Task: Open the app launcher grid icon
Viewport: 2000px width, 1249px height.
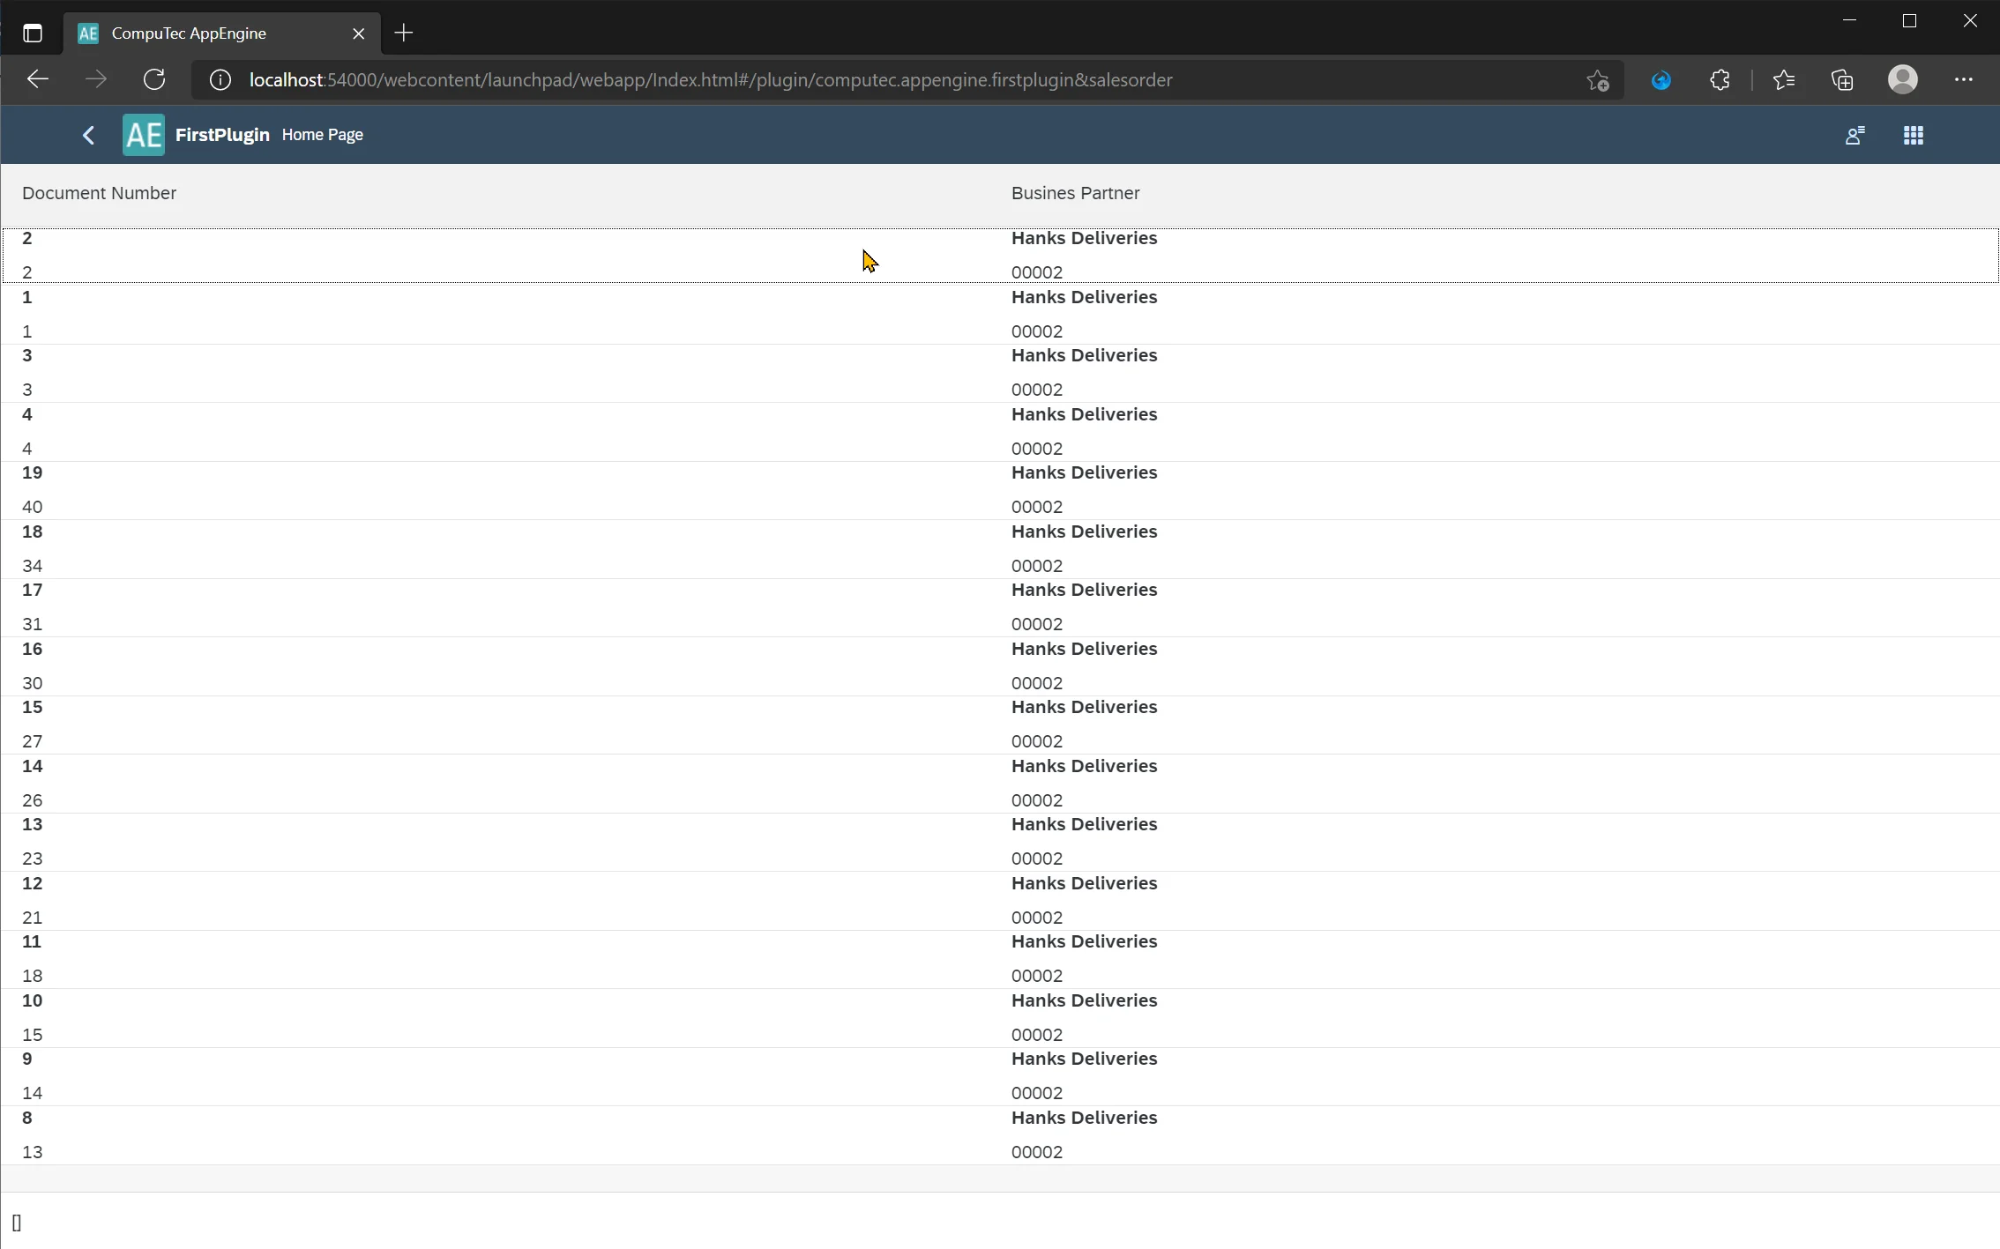Action: (1913, 135)
